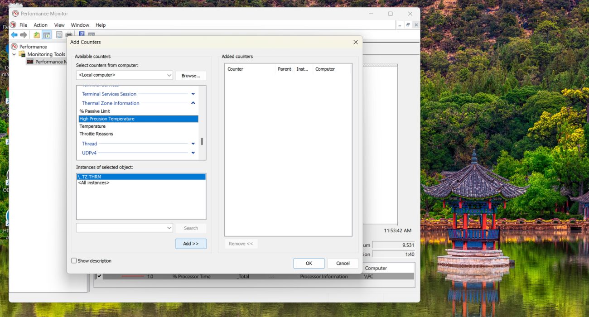This screenshot has width=589, height=317.
Task: Select the Monitoring Tools tree node
Action: click(46, 54)
